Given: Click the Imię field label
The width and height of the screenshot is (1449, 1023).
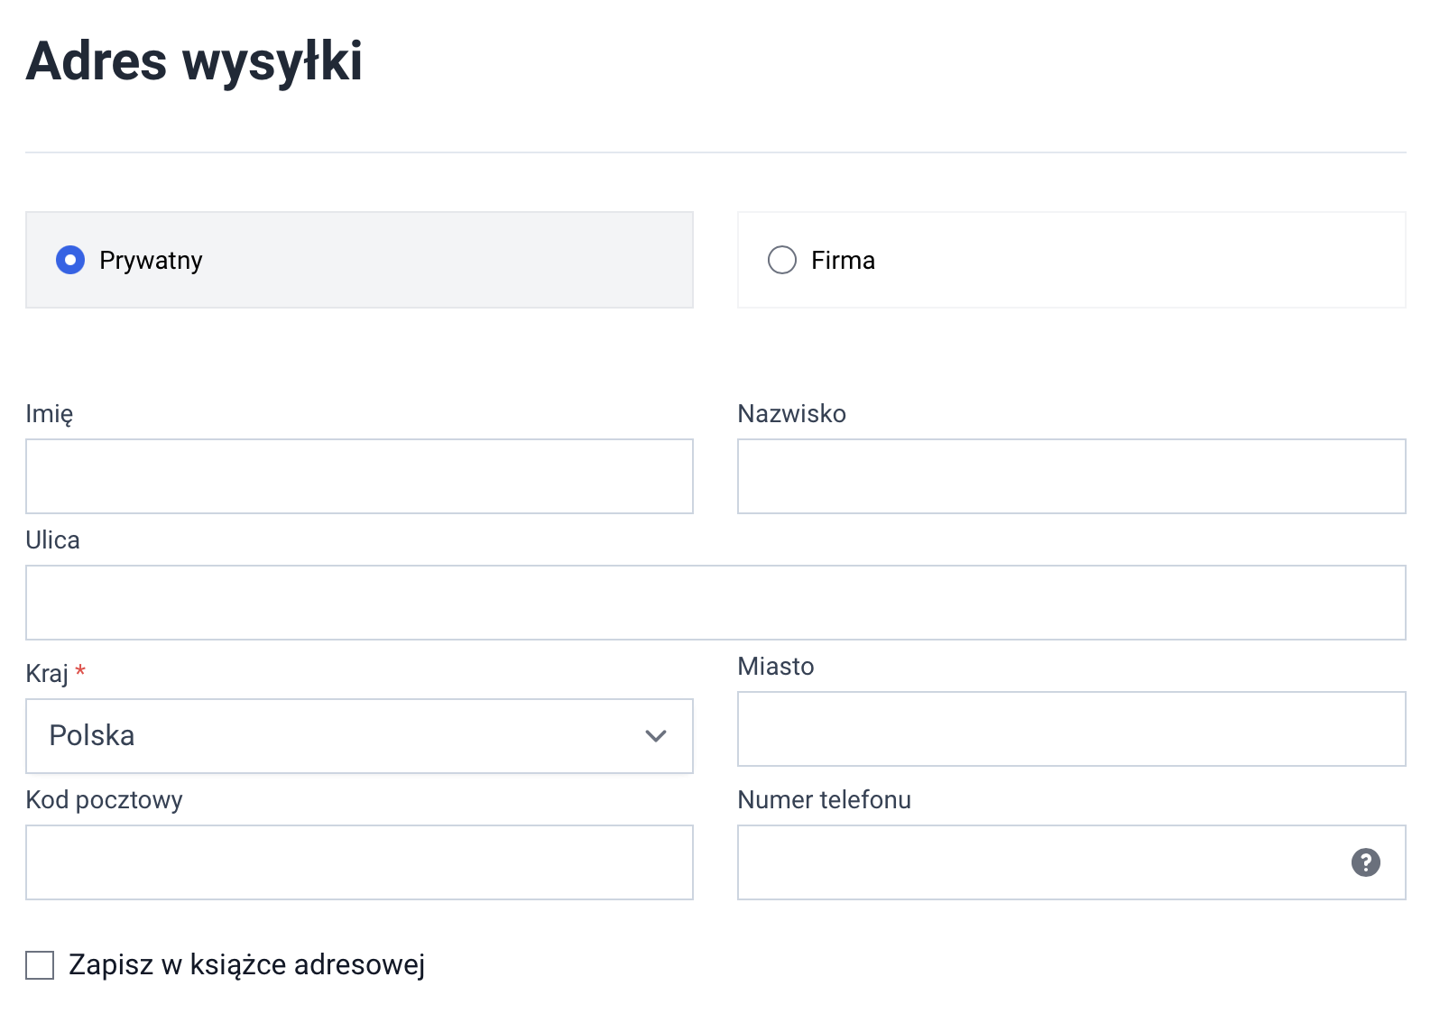Looking at the screenshot, I should (x=50, y=414).
